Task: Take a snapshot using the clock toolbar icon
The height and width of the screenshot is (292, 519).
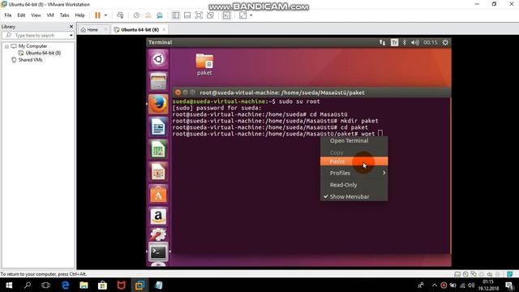Action: point(136,15)
